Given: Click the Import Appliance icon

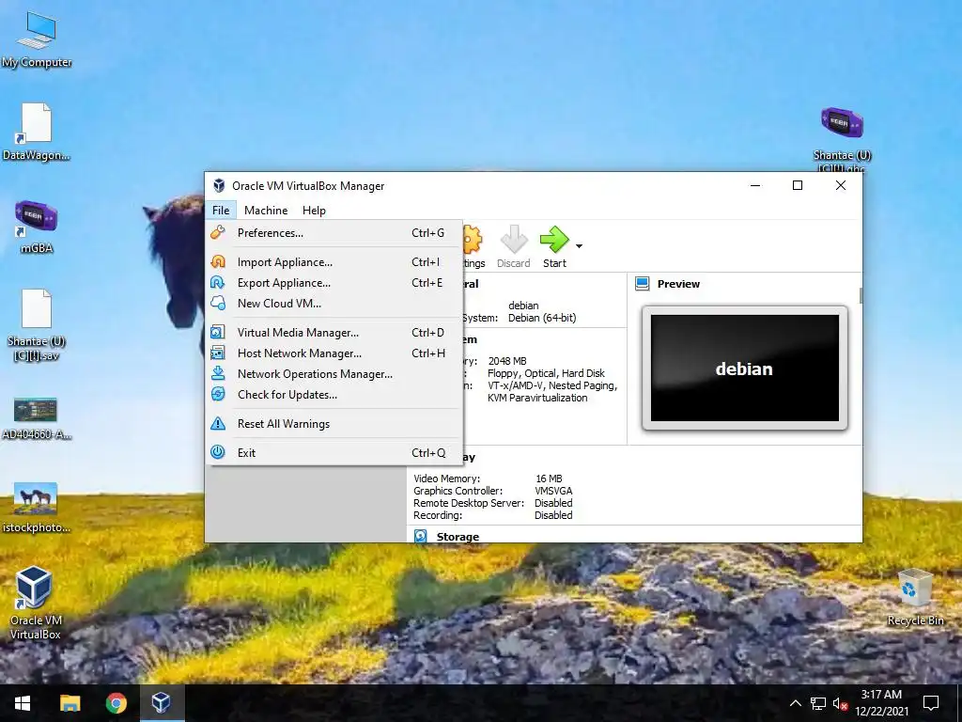Looking at the screenshot, I should [218, 262].
